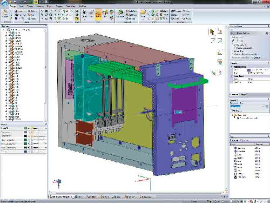The height and width of the screenshot is (203, 270).
Task: Click the Name column header in bottom-right list
Action: coord(242,145)
